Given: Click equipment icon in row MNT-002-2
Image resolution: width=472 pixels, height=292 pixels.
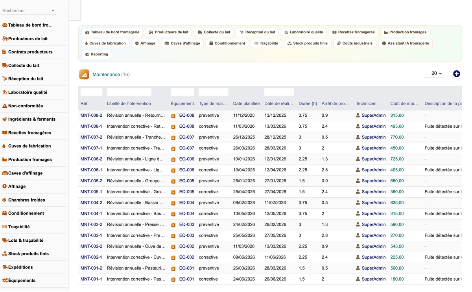Looking at the screenshot, I should 173,247.
